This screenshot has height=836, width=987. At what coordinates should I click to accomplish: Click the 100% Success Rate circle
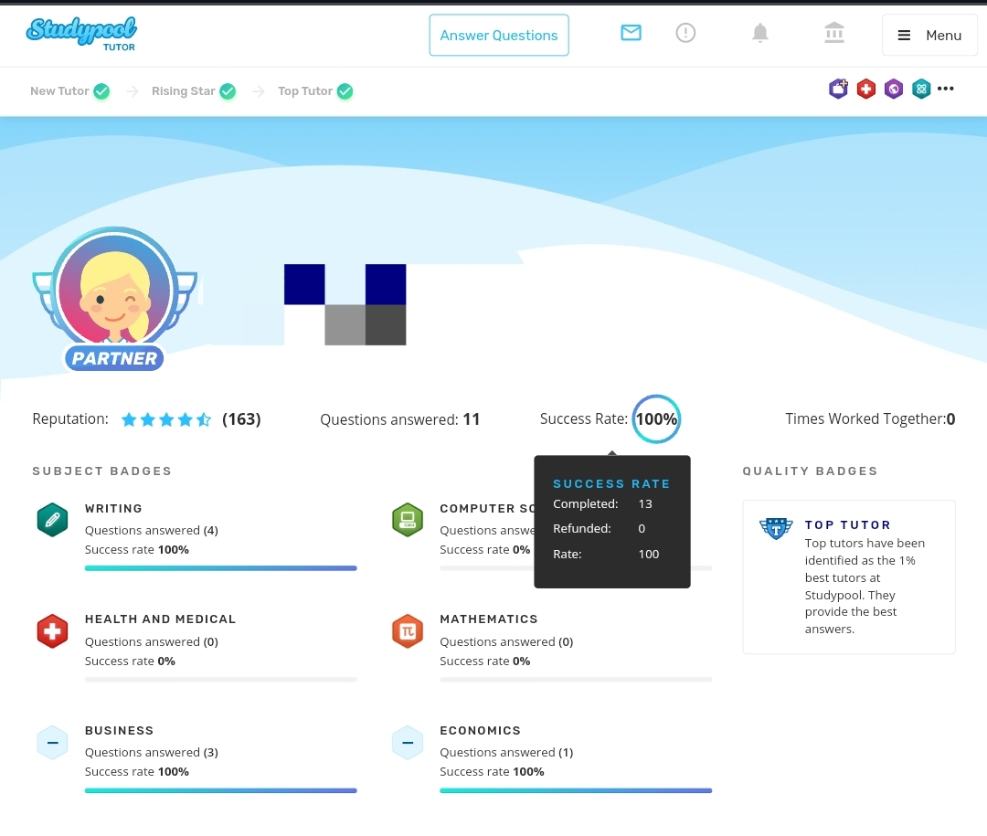coord(656,419)
